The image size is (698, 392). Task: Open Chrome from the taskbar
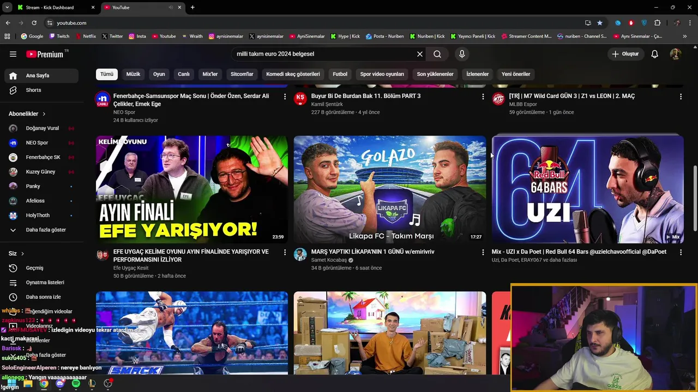pyautogui.click(x=44, y=383)
